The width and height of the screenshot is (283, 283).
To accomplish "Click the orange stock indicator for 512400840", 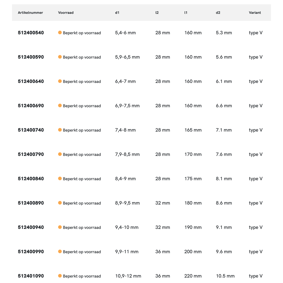I will pyautogui.click(x=60, y=179).
